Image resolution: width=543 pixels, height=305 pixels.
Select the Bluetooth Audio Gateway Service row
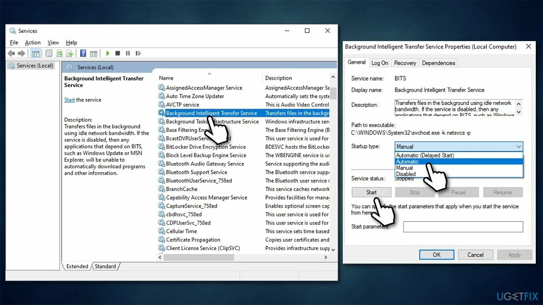point(244,164)
